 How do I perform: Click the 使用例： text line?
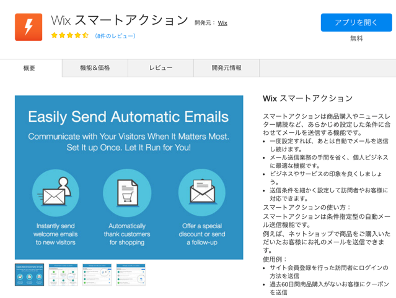click(x=275, y=259)
